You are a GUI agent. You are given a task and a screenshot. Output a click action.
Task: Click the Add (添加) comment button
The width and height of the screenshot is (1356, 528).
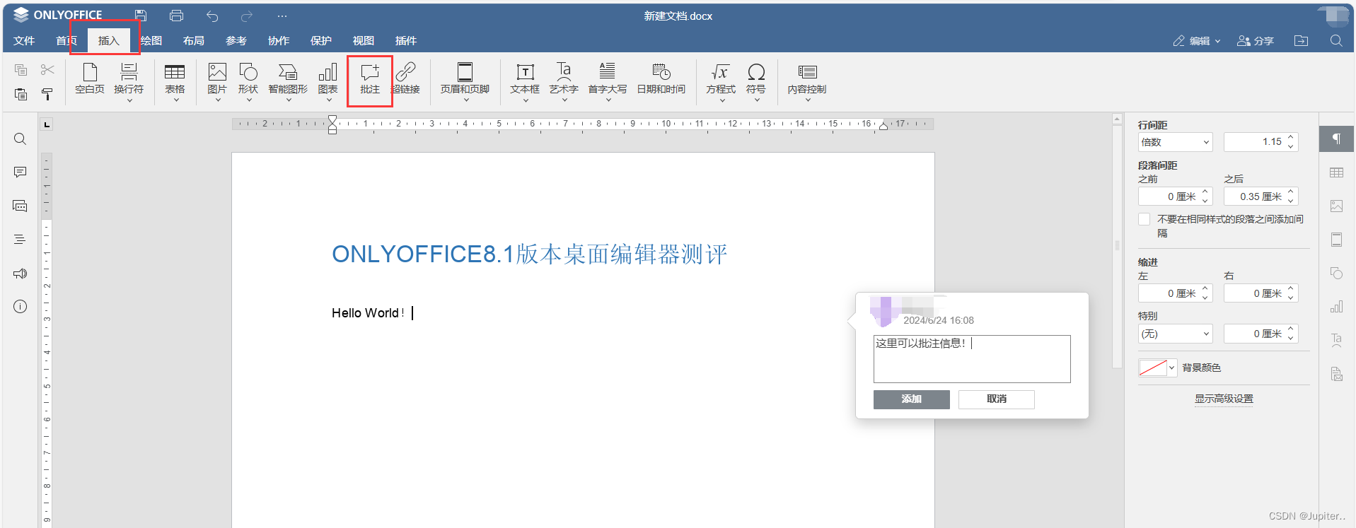911,399
